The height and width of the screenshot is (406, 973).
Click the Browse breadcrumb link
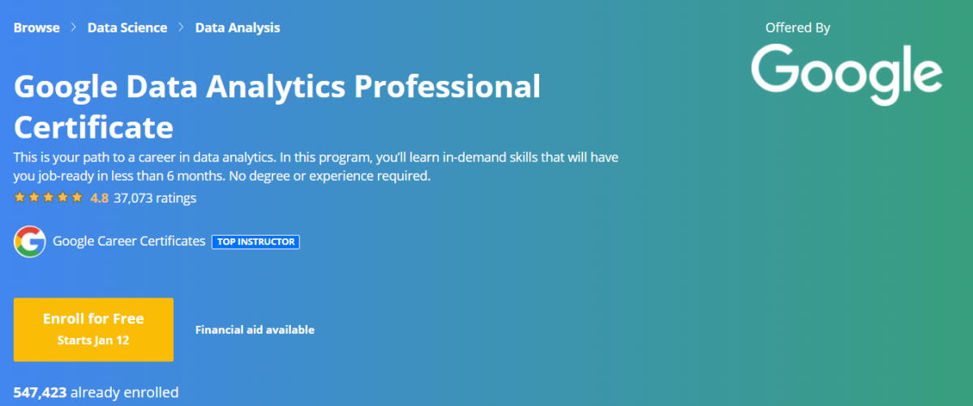click(x=36, y=28)
